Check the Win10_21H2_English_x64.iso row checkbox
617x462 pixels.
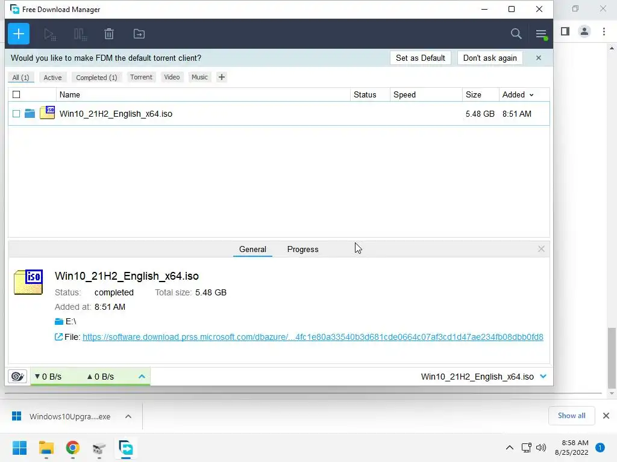coord(16,114)
